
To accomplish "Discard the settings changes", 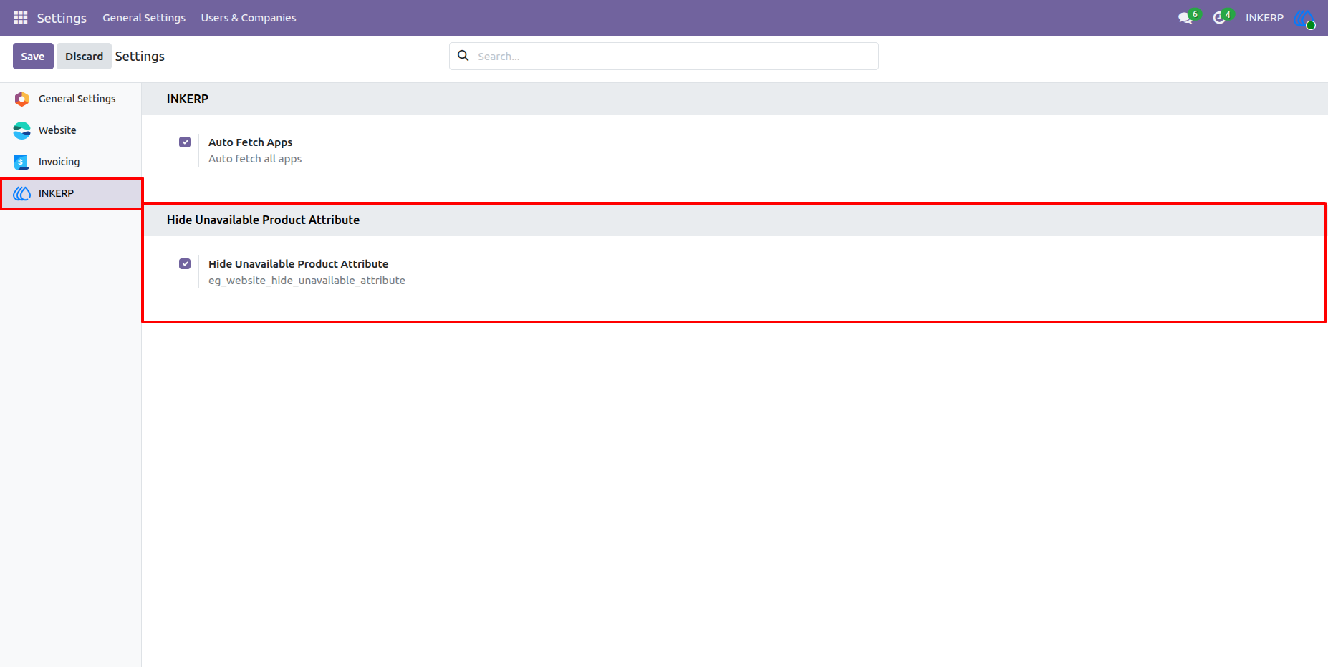I will 85,57.
